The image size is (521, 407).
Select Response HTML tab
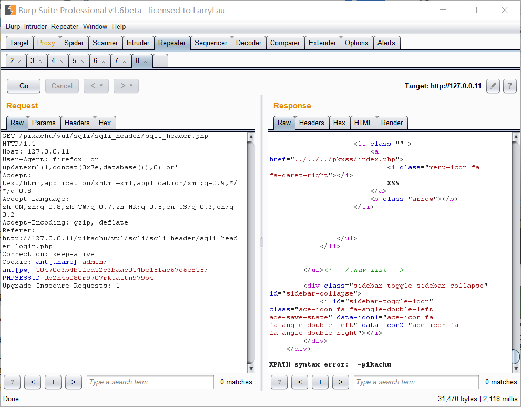(363, 123)
